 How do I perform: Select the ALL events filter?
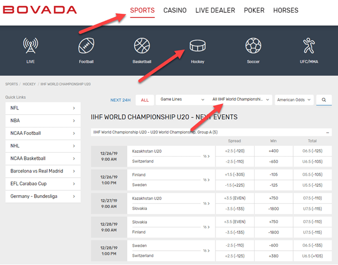145,100
